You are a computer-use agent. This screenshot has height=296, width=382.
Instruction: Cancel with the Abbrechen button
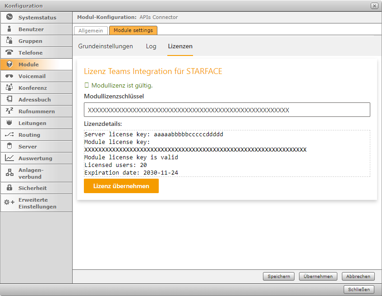[358, 276]
